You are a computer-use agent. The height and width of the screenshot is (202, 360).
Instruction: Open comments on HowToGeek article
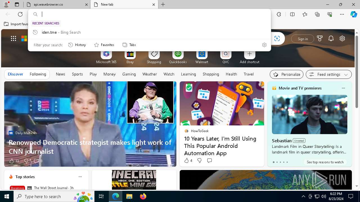pyautogui.click(x=209, y=160)
